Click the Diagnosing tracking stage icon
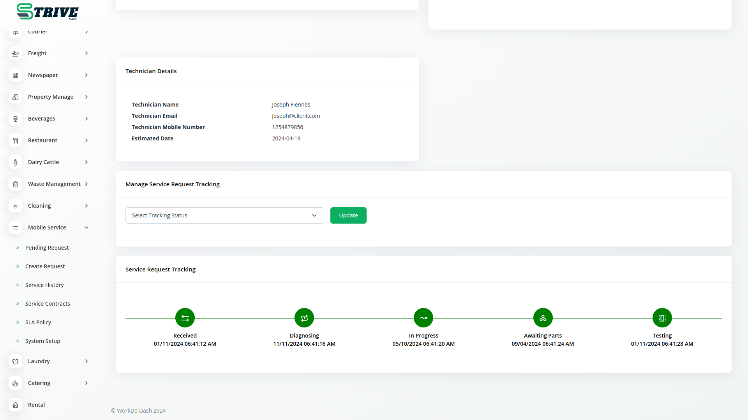This screenshot has width=748, height=420. [304, 318]
